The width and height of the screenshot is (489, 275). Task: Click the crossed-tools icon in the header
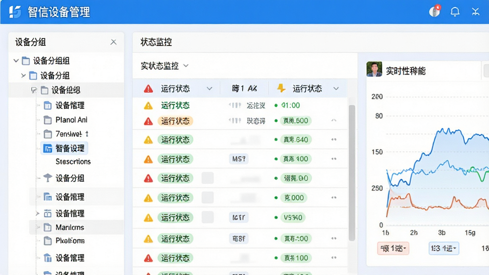coord(475,12)
